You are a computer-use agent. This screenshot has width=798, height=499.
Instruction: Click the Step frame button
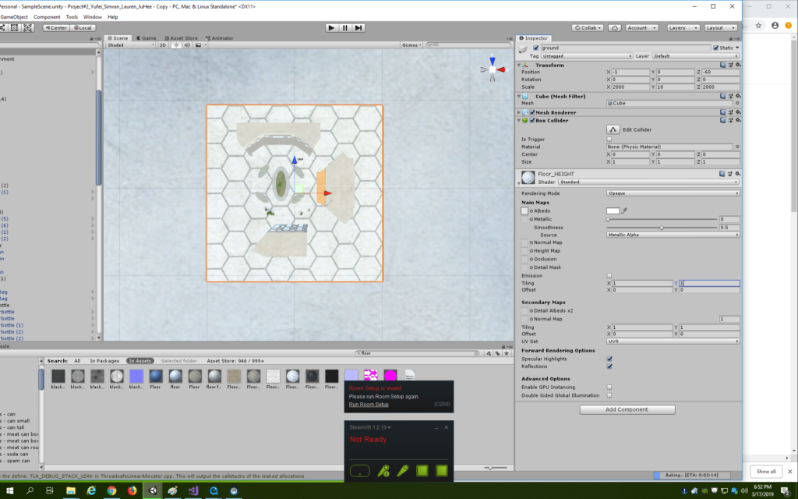tap(358, 28)
